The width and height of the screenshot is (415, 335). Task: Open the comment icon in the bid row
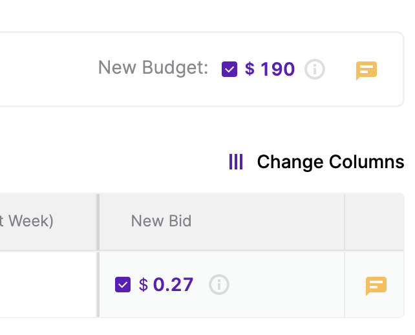pyautogui.click(x=376, y=286)
